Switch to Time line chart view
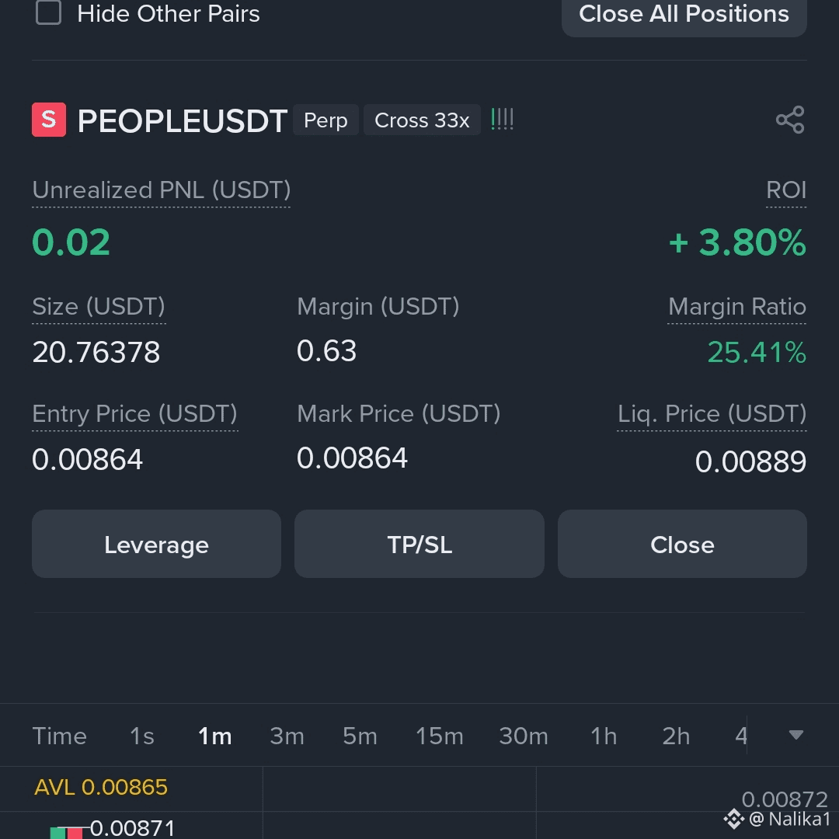 click(59, 736)
